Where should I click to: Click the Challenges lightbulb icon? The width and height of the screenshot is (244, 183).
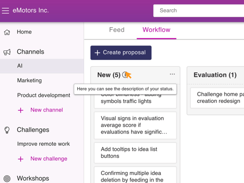[7, 130]
